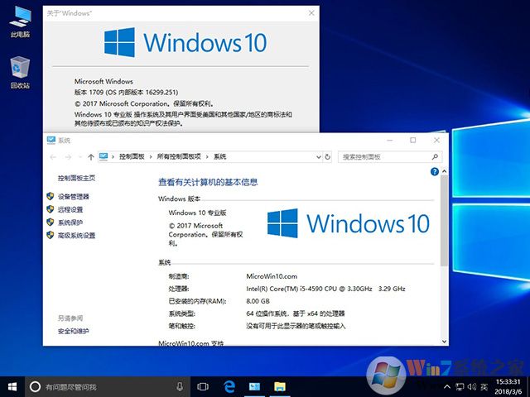
Task: Open the Windows Start menu
Action: [x=12, y=386]
